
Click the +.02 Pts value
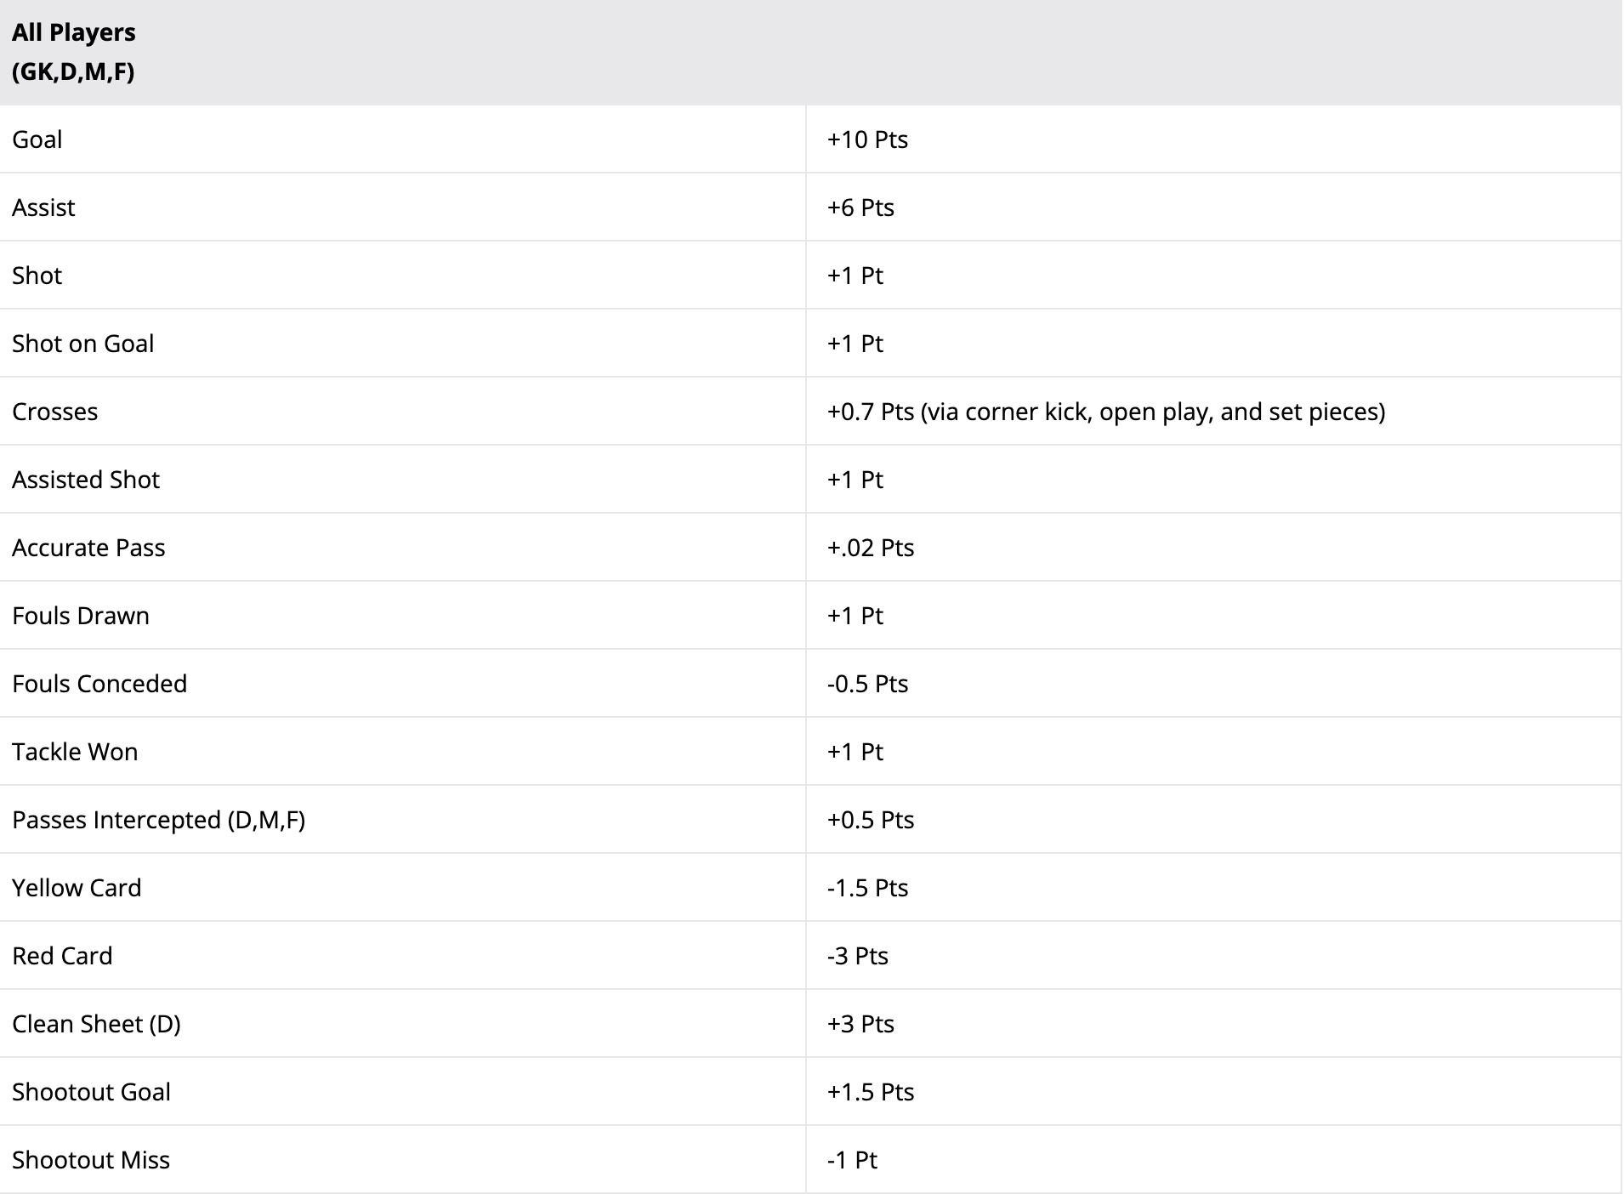click(871, 548)
